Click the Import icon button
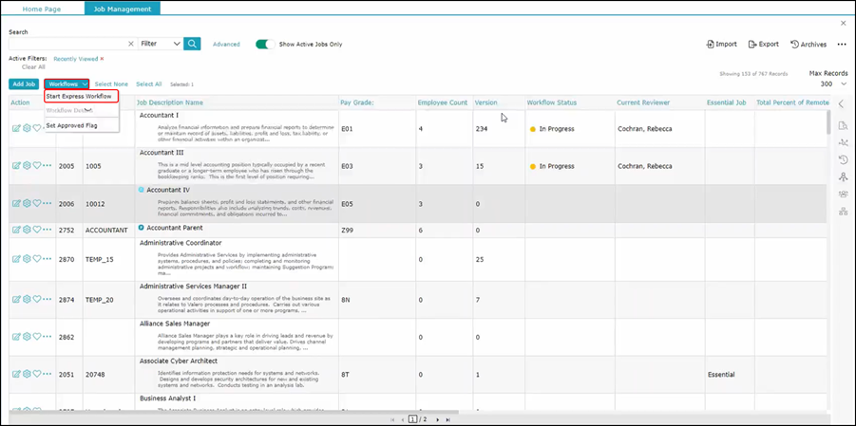 (721, 45)
